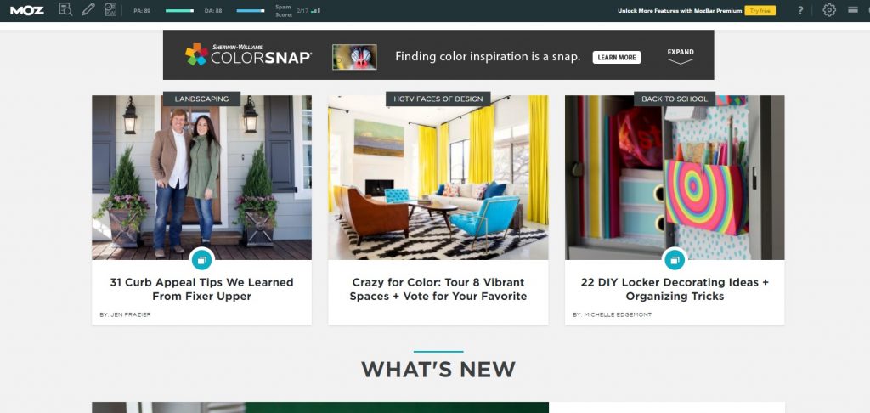Click the colorful living room thumbnail
The height and width of the screenshot is (413, 870).
438,178
